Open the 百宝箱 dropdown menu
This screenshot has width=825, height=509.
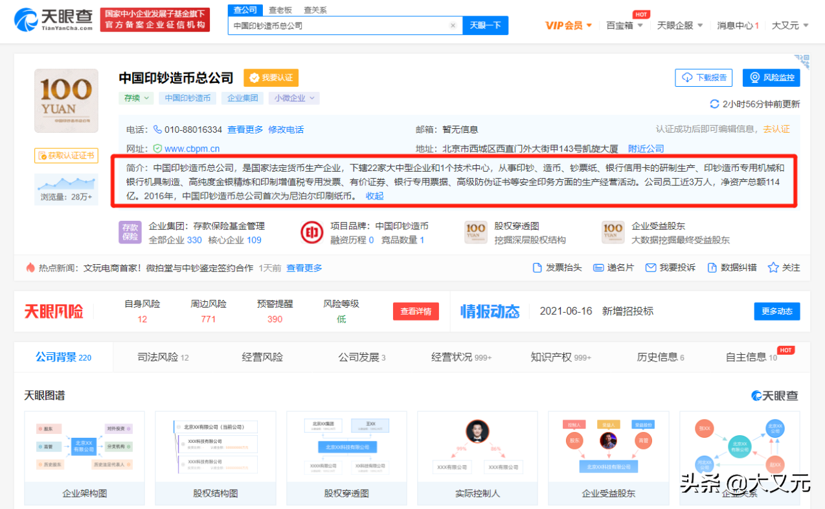(x=625, y=25)
